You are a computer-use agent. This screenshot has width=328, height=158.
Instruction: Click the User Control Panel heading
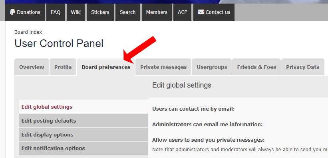click(59, 43)
